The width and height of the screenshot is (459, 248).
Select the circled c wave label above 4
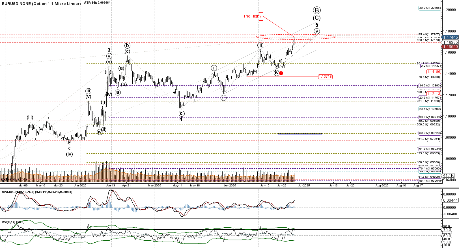tap(182, 114)
